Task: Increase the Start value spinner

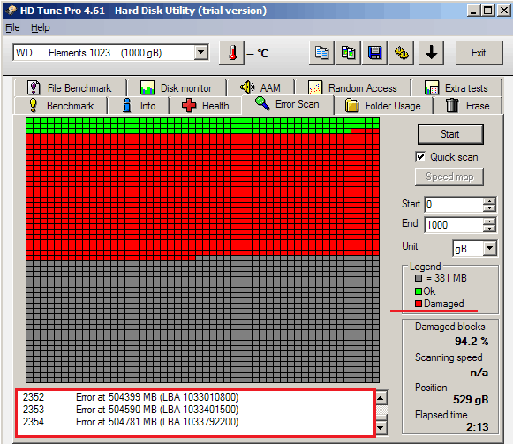Action: pyautogui.click(x=489, y=201)
